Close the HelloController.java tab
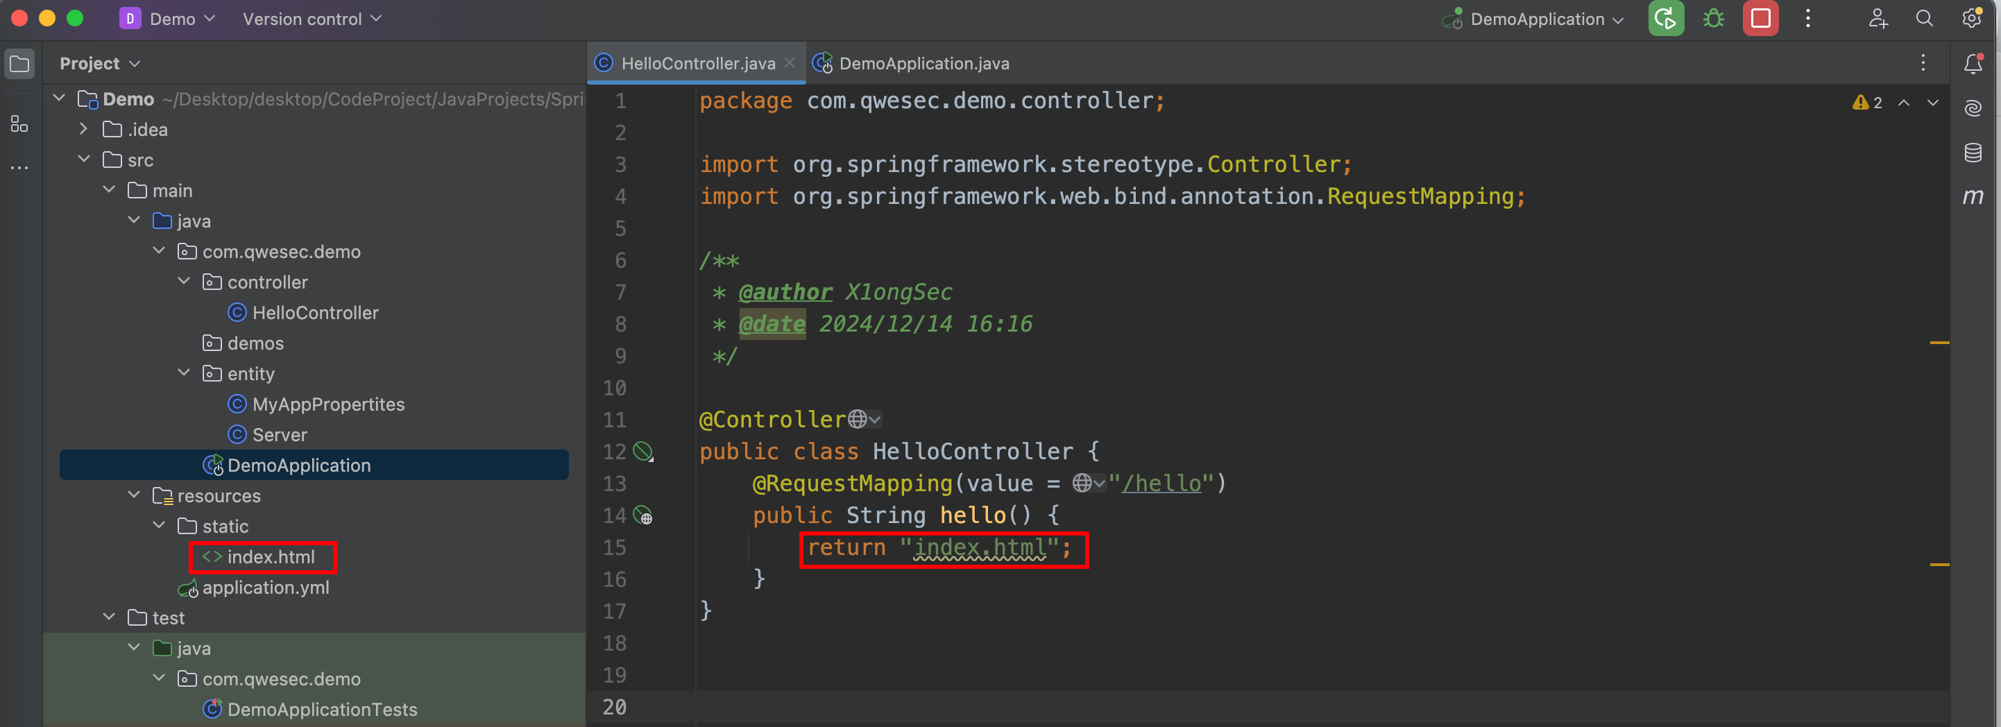 pyautogui.click(x=790, y=63)
